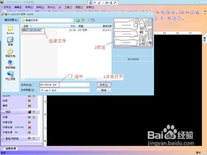Toggle the 名称 display option
207x155 pixels.
pyautogui.click(x=29, y=101)
